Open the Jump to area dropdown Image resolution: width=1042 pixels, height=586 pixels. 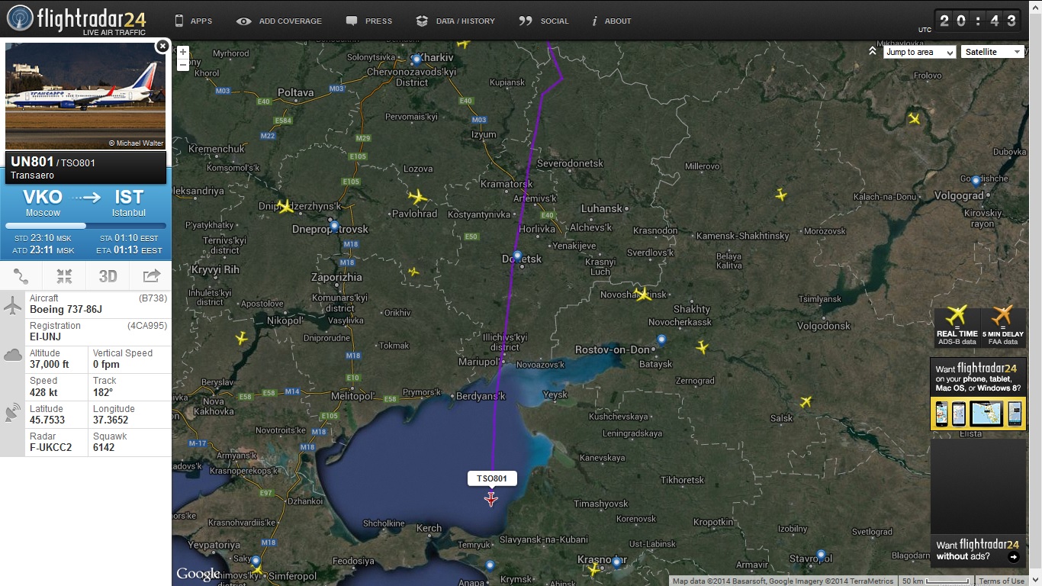919,52
